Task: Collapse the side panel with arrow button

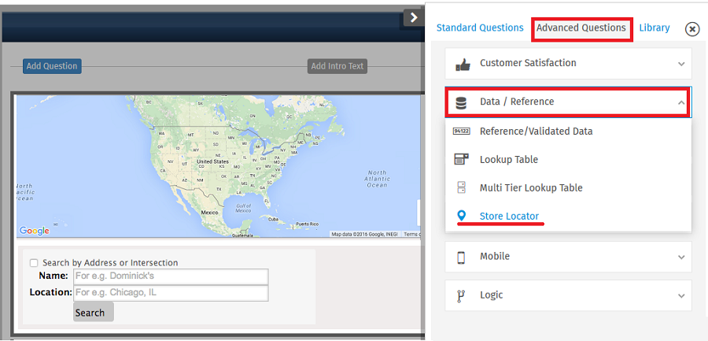Action: point(413,17)
